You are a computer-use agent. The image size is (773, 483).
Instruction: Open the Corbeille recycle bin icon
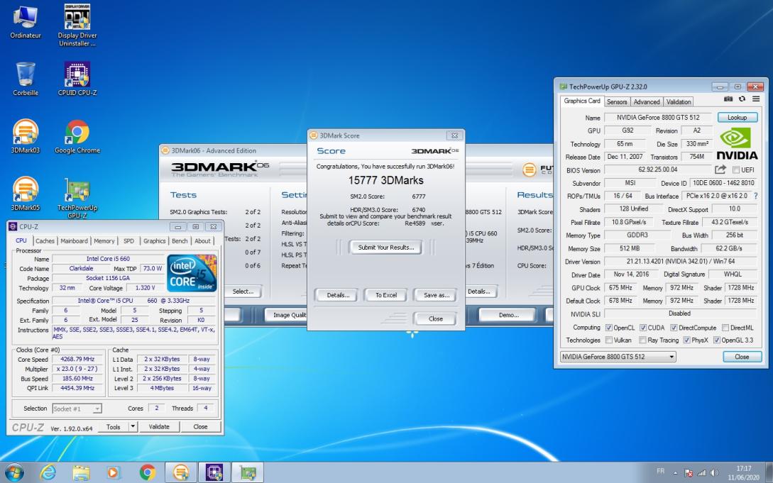click(25, 79)
